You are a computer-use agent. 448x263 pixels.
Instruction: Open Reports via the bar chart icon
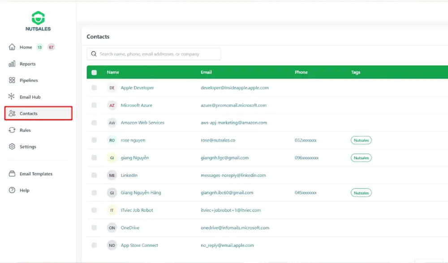click(12, 64)
